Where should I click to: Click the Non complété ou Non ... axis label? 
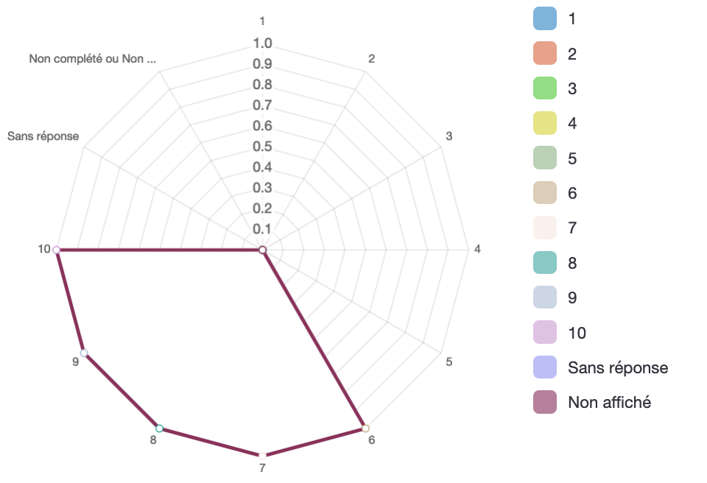click(93, 59)
